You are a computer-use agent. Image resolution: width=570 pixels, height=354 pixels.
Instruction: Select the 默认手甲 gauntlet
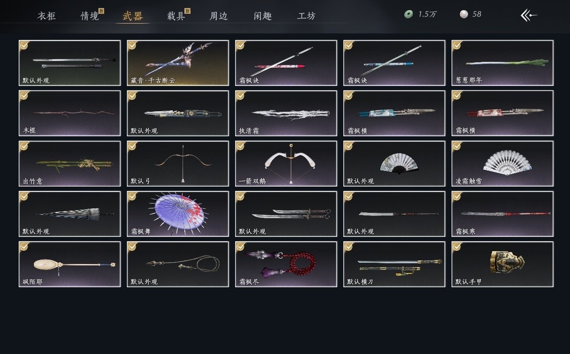click(502, 264)
